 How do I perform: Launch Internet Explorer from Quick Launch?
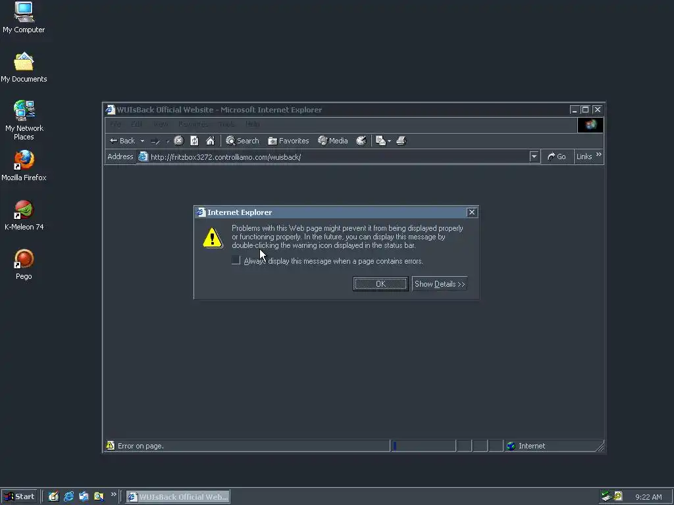tap(68, 496)
